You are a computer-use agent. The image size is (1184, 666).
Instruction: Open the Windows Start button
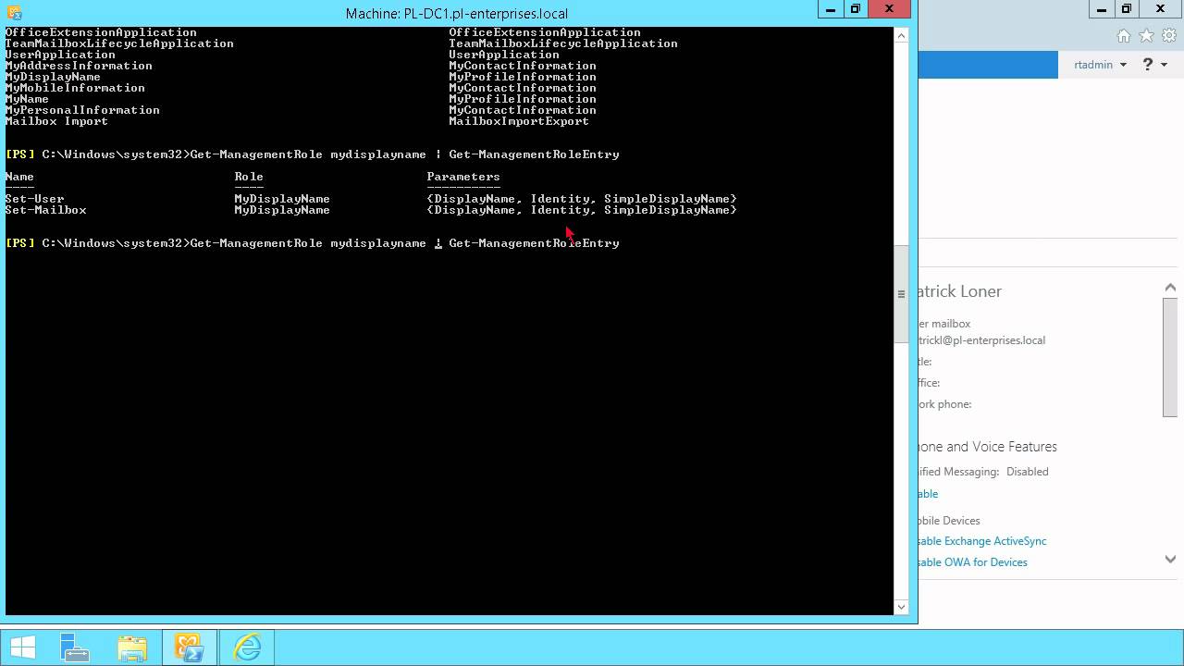click(23, 648)
